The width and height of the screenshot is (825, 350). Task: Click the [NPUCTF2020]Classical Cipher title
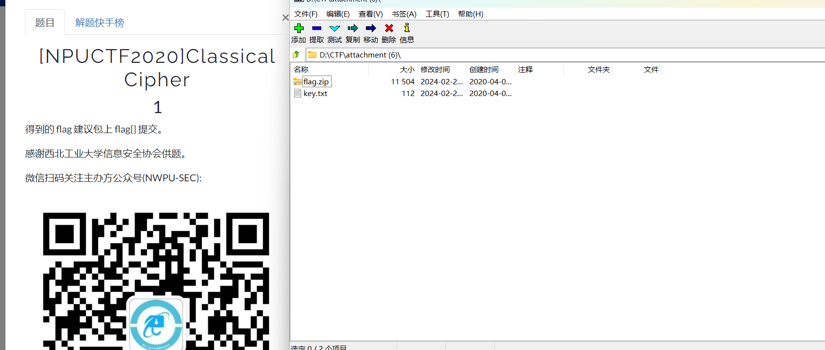pyautogui.click(x=157, y=68)
